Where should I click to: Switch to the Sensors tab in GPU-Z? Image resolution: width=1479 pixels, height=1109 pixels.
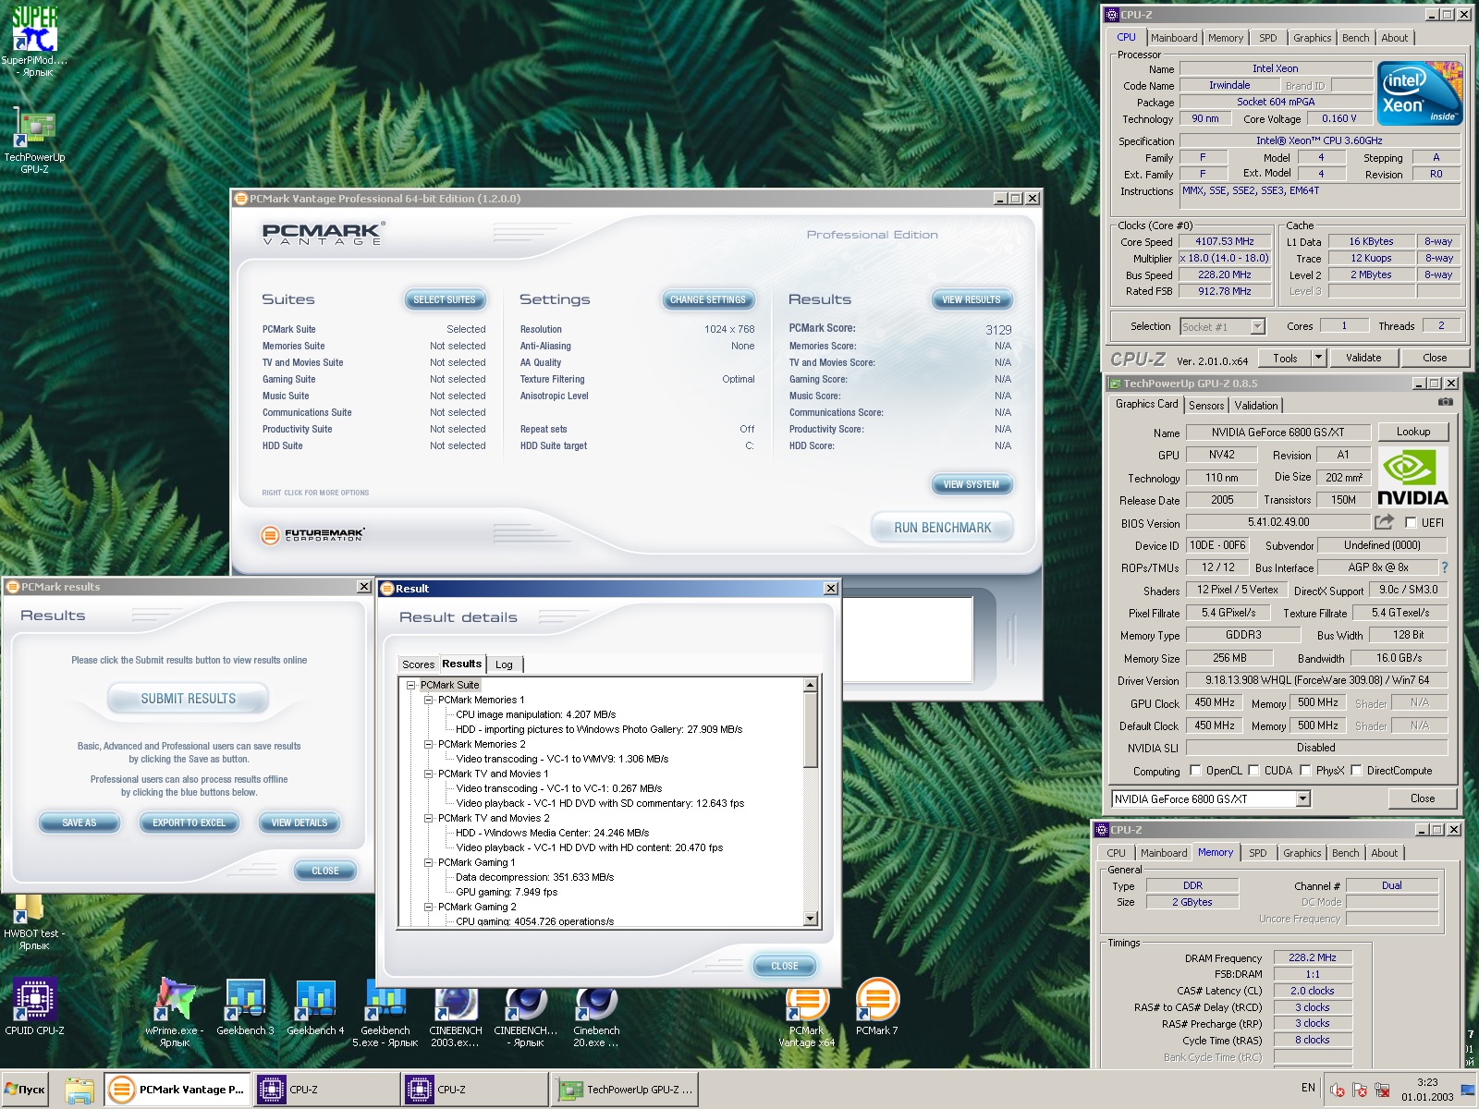point(1206,406)
